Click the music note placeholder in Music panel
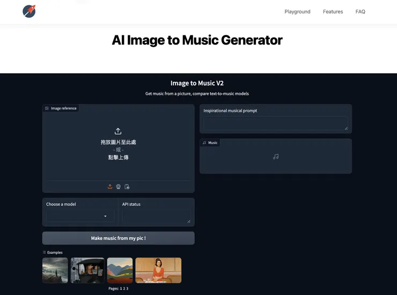 point(276,156)
